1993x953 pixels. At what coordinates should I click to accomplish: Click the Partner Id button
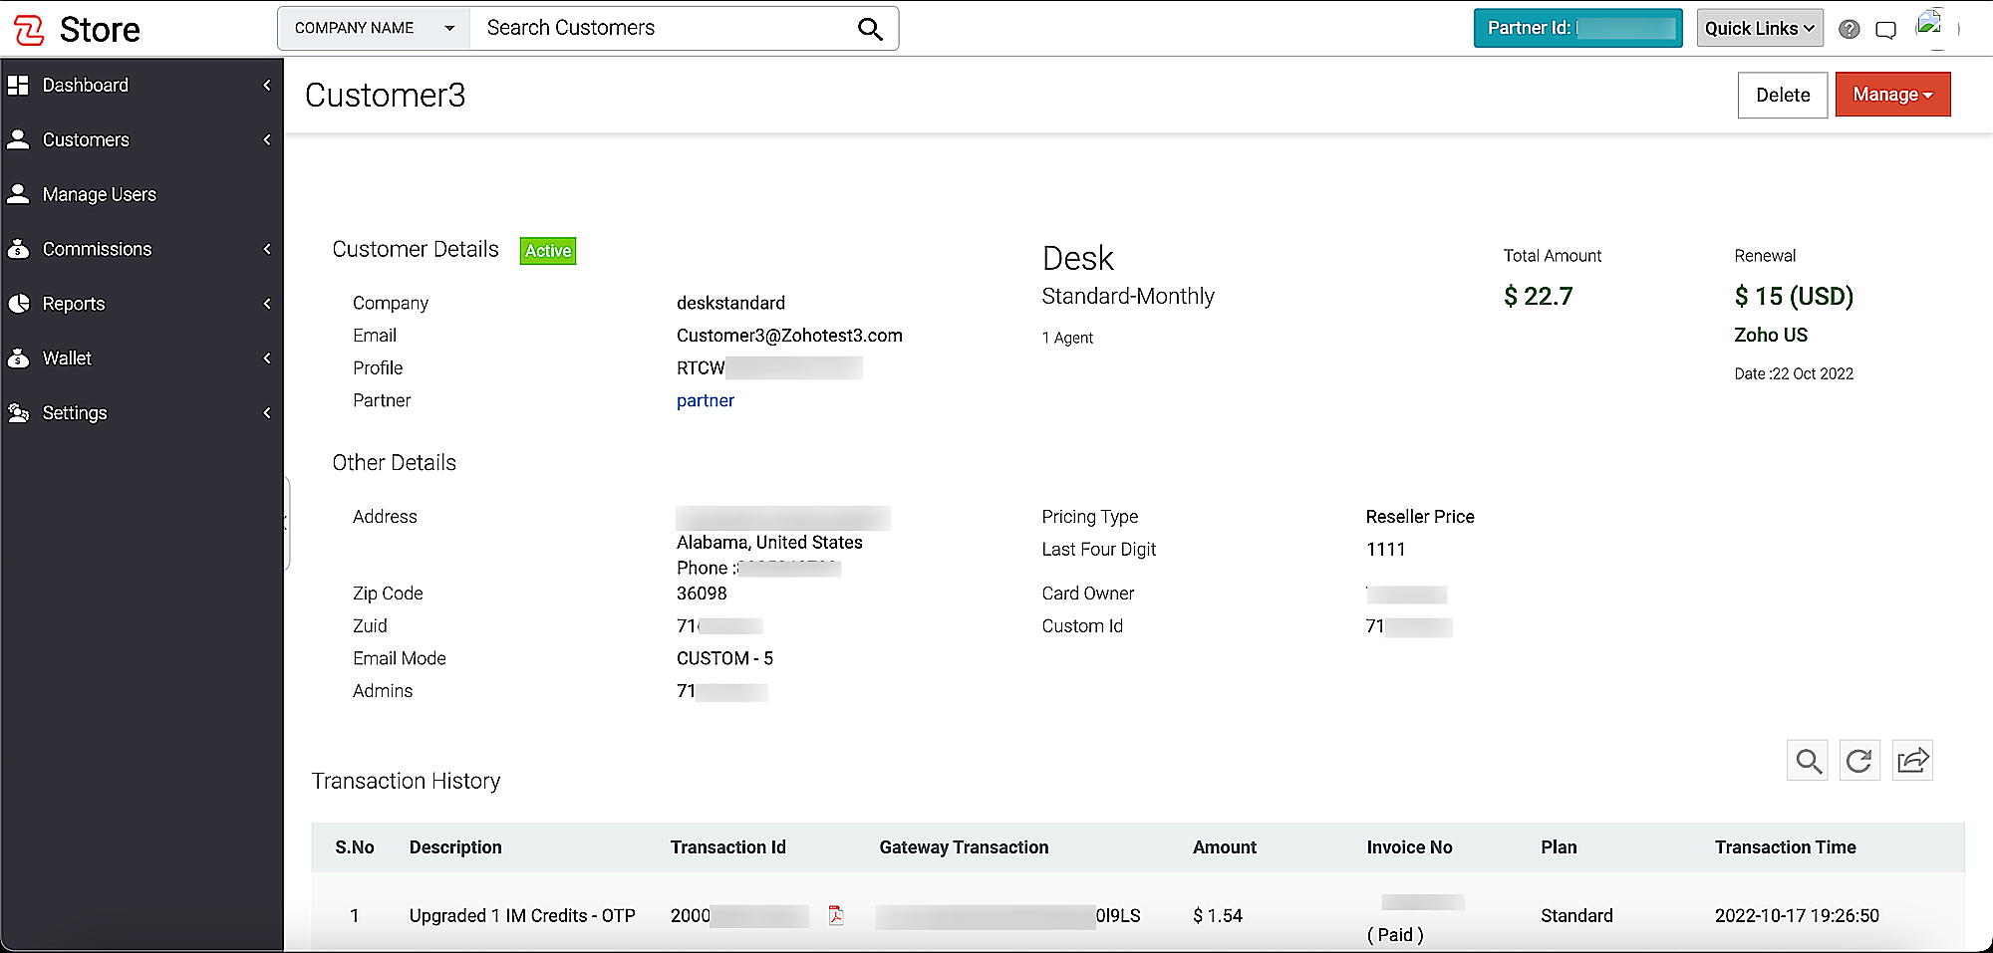click(x=1578, y=28)
